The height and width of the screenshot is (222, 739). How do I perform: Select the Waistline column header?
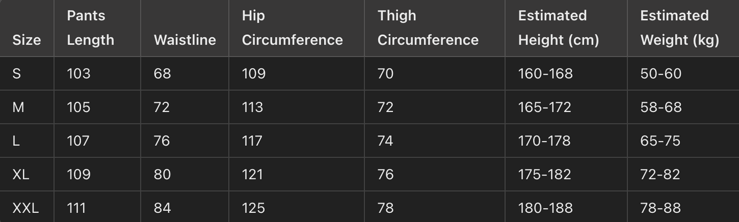click(185, 40)
